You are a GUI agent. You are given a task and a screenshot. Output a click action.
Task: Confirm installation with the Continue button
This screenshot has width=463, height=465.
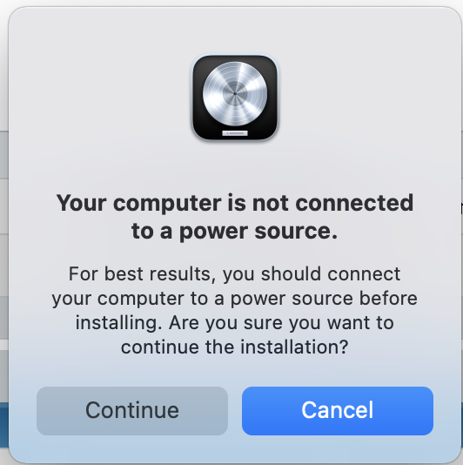pos(132,411)
